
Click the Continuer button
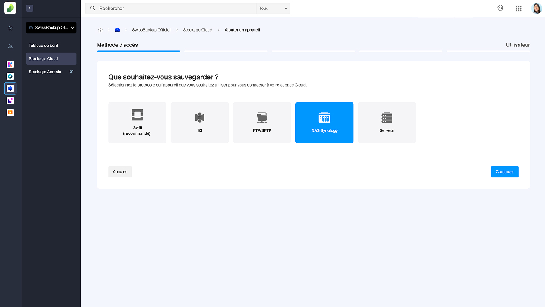pos(505,171)
